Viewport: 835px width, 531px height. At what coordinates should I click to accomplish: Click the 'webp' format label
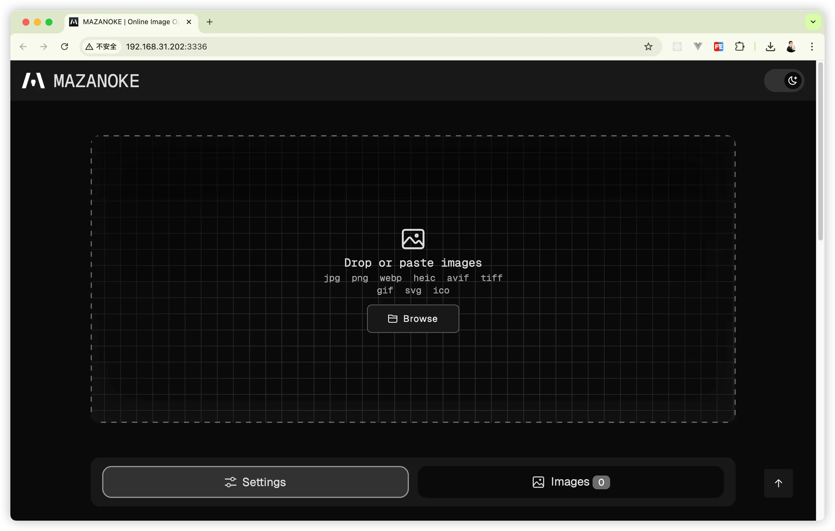click(x=391, y=278)
